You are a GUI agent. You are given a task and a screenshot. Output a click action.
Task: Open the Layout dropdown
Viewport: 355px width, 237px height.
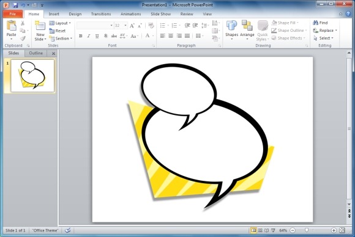(x=60, y=23)
